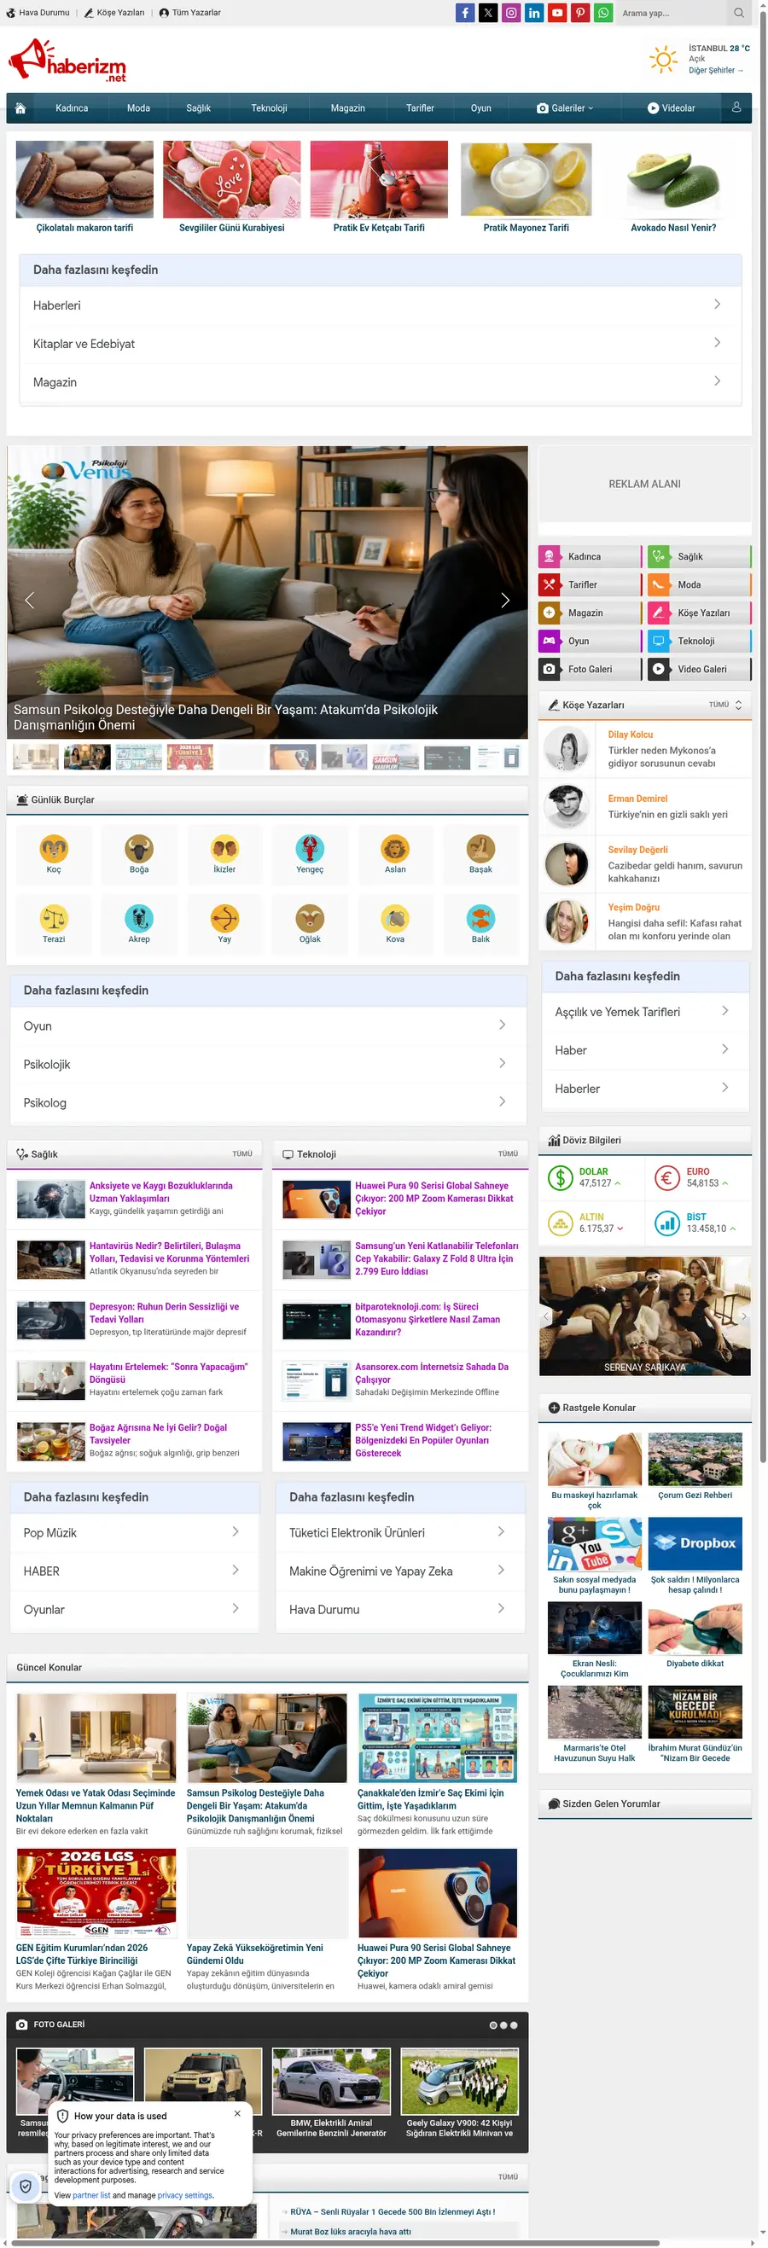Open the Avokado Nasıl Yenir thumbnail
This screenshot has width=768, height=2248.
(674, 180)
